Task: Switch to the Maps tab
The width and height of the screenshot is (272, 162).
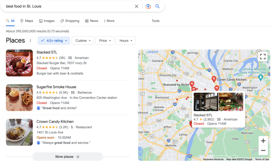Action: [27, 21]
